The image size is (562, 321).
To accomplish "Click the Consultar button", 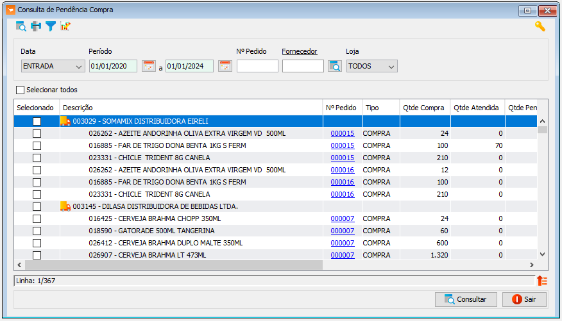I will click(x=466, y=299).
